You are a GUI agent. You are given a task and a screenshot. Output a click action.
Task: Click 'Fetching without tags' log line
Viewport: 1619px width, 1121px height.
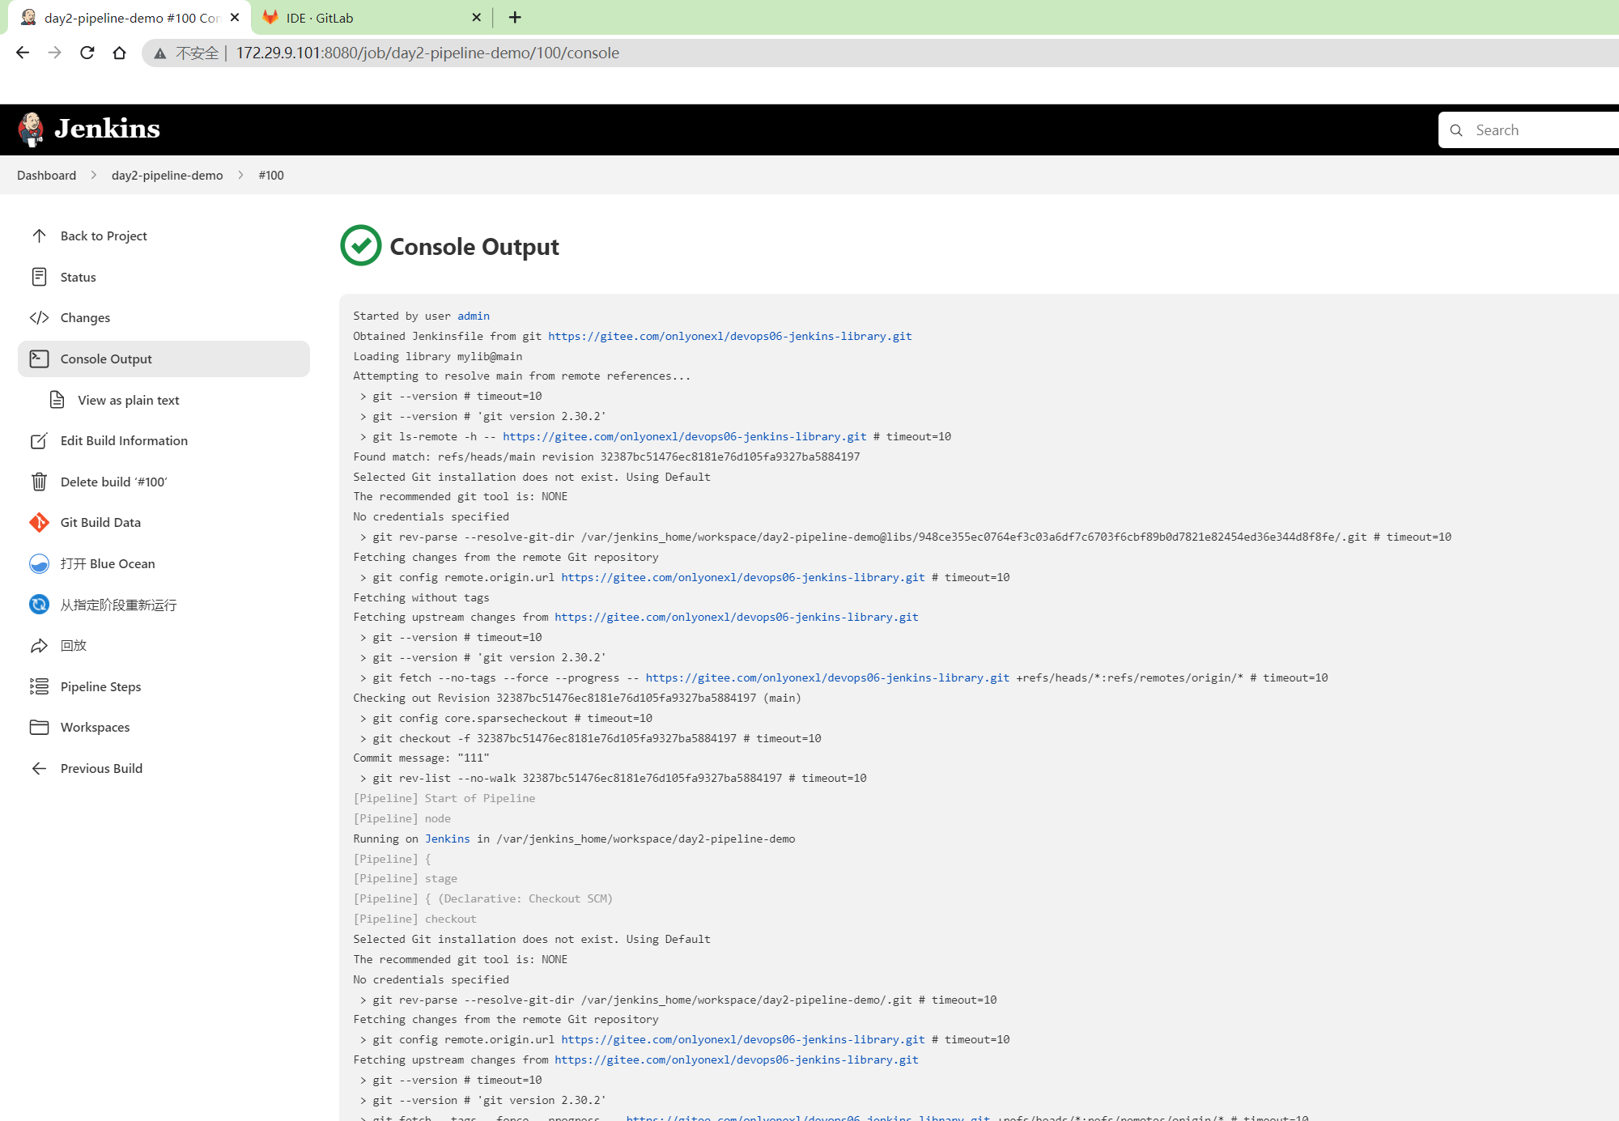click(421, 597)
